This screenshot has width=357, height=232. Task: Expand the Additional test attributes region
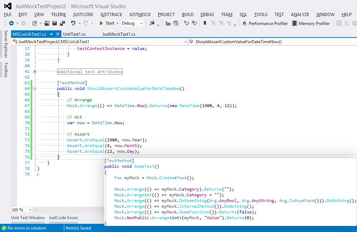pos(34,71)
